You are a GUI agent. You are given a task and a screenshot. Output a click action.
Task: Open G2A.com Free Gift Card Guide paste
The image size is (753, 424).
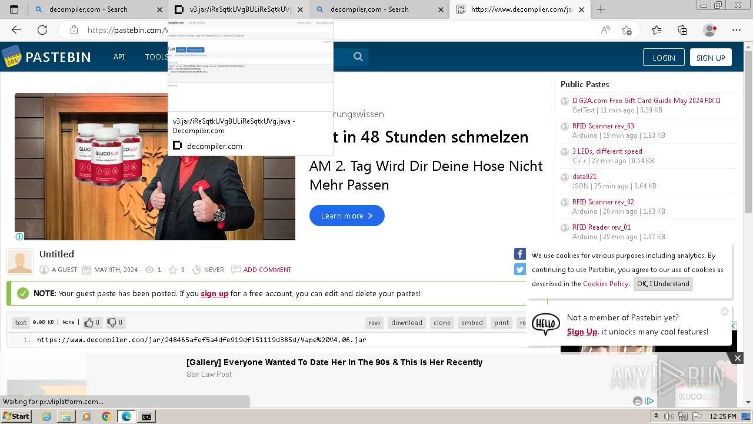click(x=647, y=101)
